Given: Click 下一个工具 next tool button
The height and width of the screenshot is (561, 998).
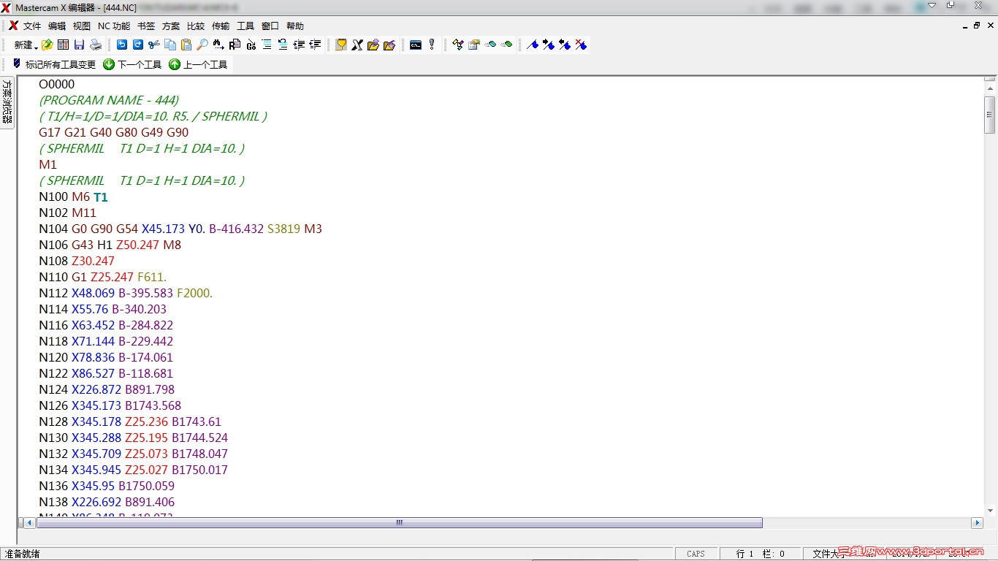Looking at the screenshot, I should [132, 64].
